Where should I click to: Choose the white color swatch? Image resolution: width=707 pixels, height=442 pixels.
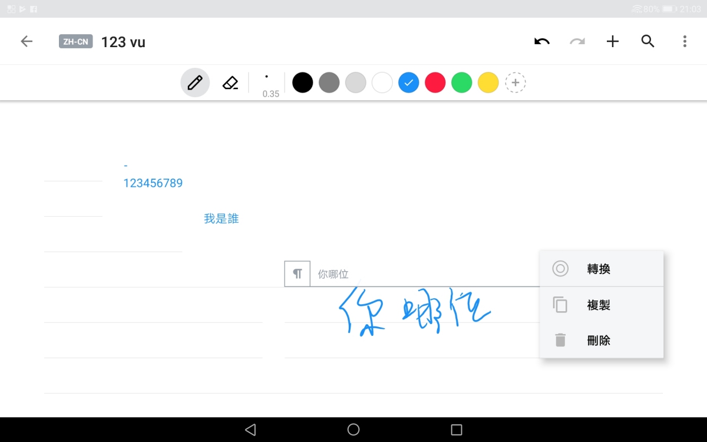point(382,83)
